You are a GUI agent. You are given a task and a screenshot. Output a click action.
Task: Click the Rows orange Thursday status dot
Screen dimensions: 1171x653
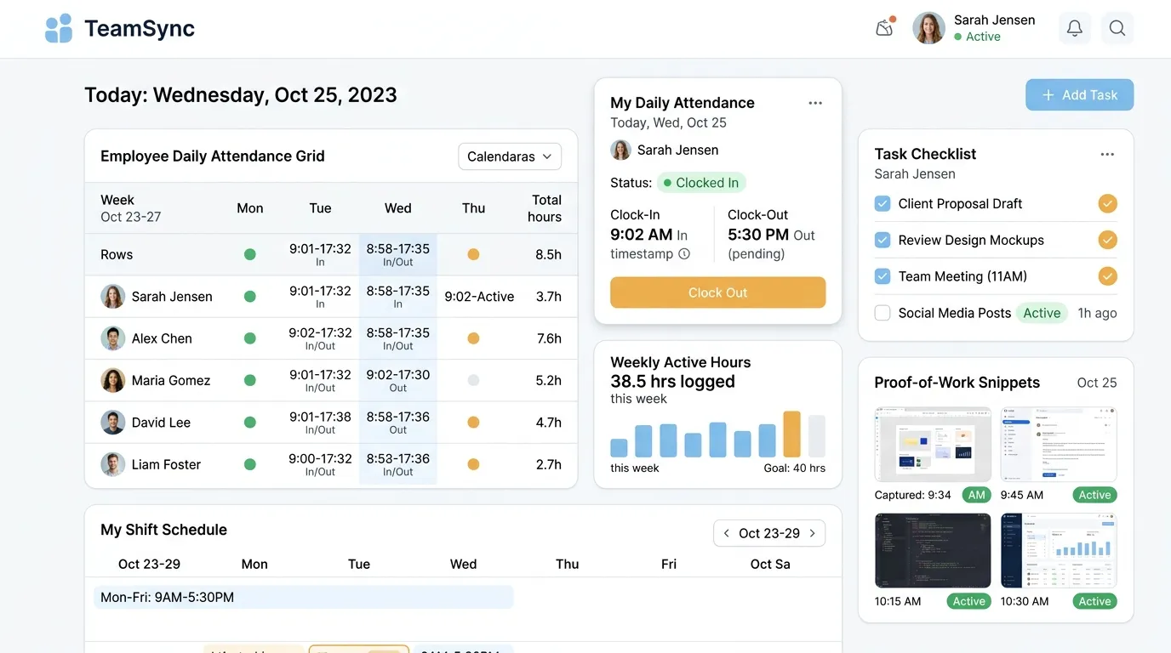tap(474, 254)
